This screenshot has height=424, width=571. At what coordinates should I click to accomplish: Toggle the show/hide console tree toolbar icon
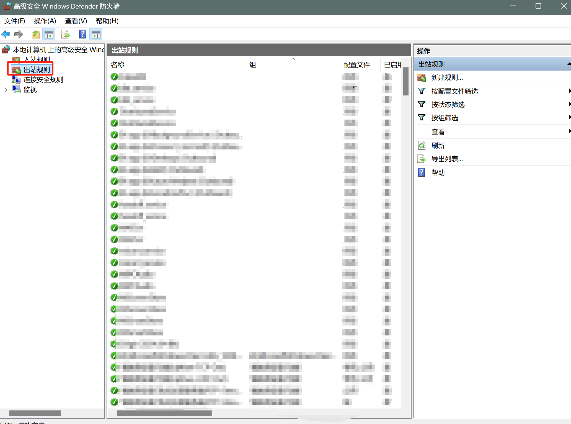point(49,35)
